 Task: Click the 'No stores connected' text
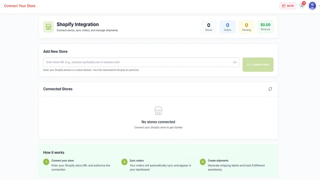(x=158, y=122)
